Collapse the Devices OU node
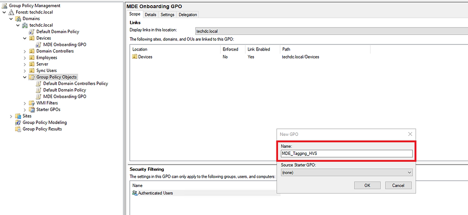 (x=25, y=38)
